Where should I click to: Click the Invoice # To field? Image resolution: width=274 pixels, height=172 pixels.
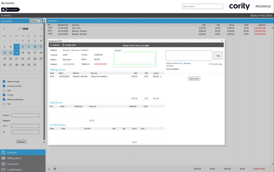pos(25,132)
